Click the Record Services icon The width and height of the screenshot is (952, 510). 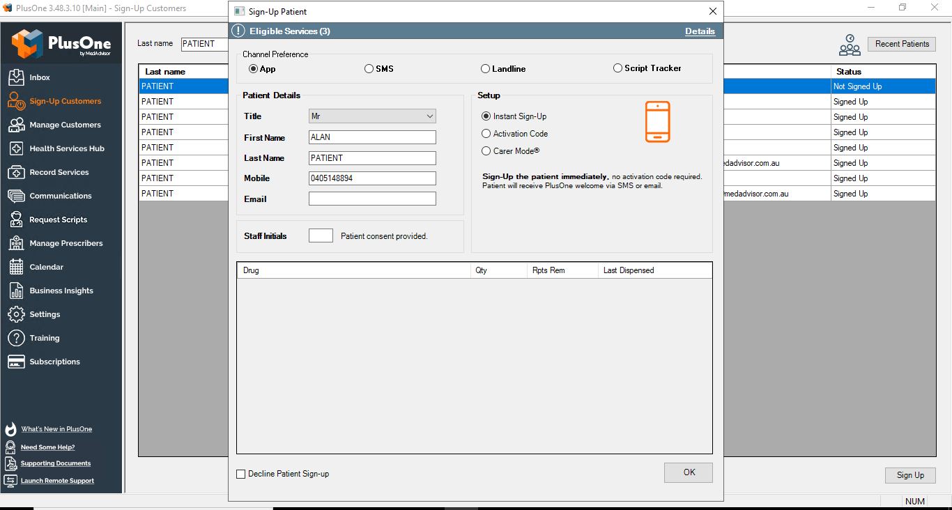click(17, 172)
